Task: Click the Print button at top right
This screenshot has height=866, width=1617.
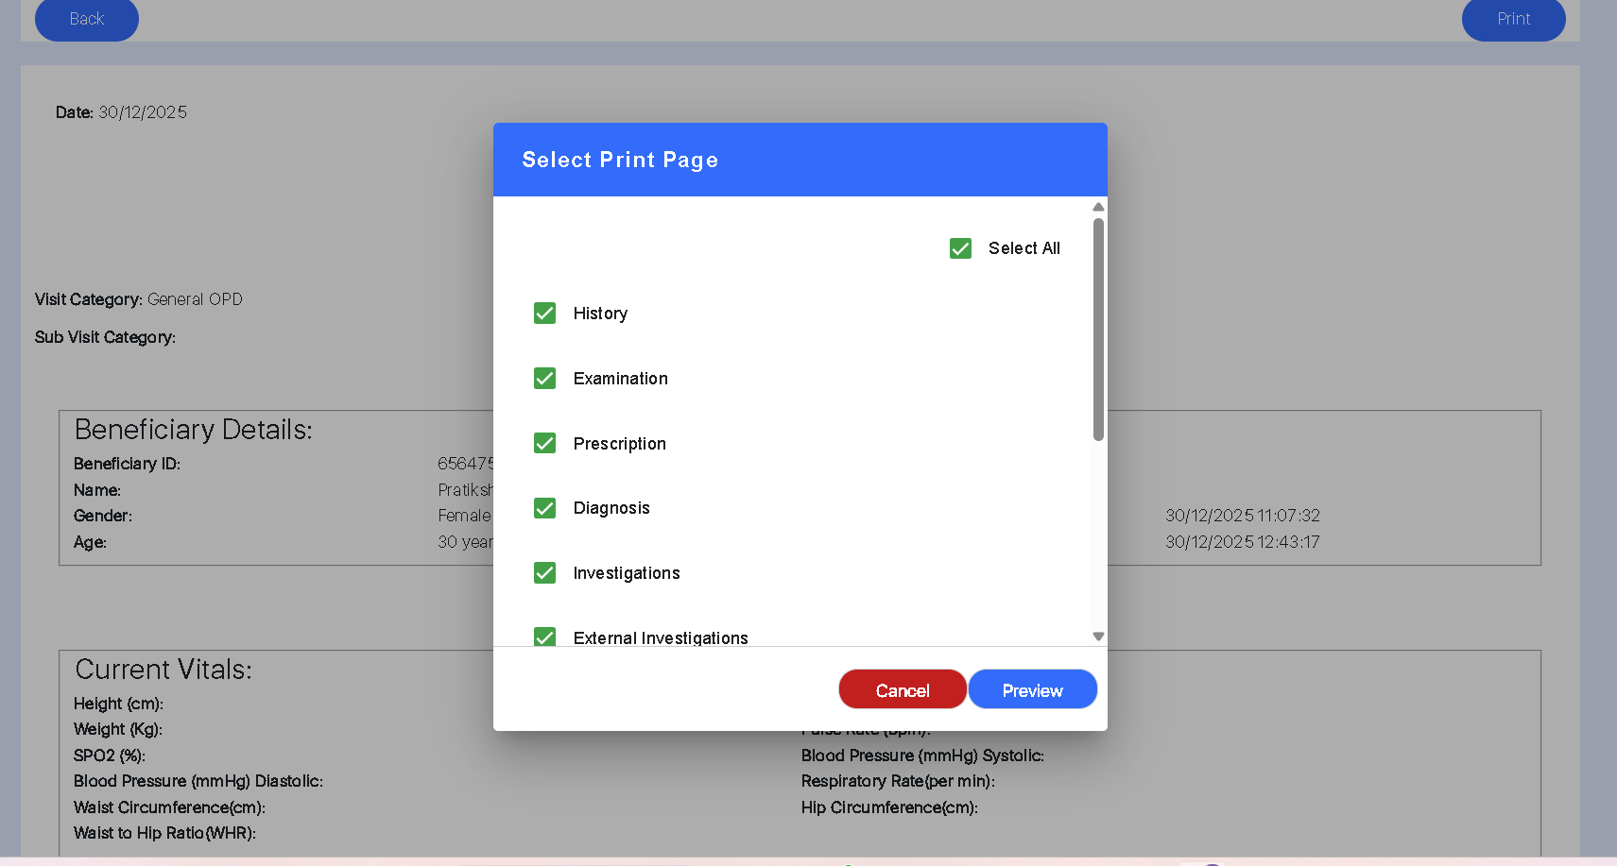Action: pos(1513,19)
